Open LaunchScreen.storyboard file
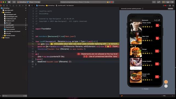 pos(13,31)
